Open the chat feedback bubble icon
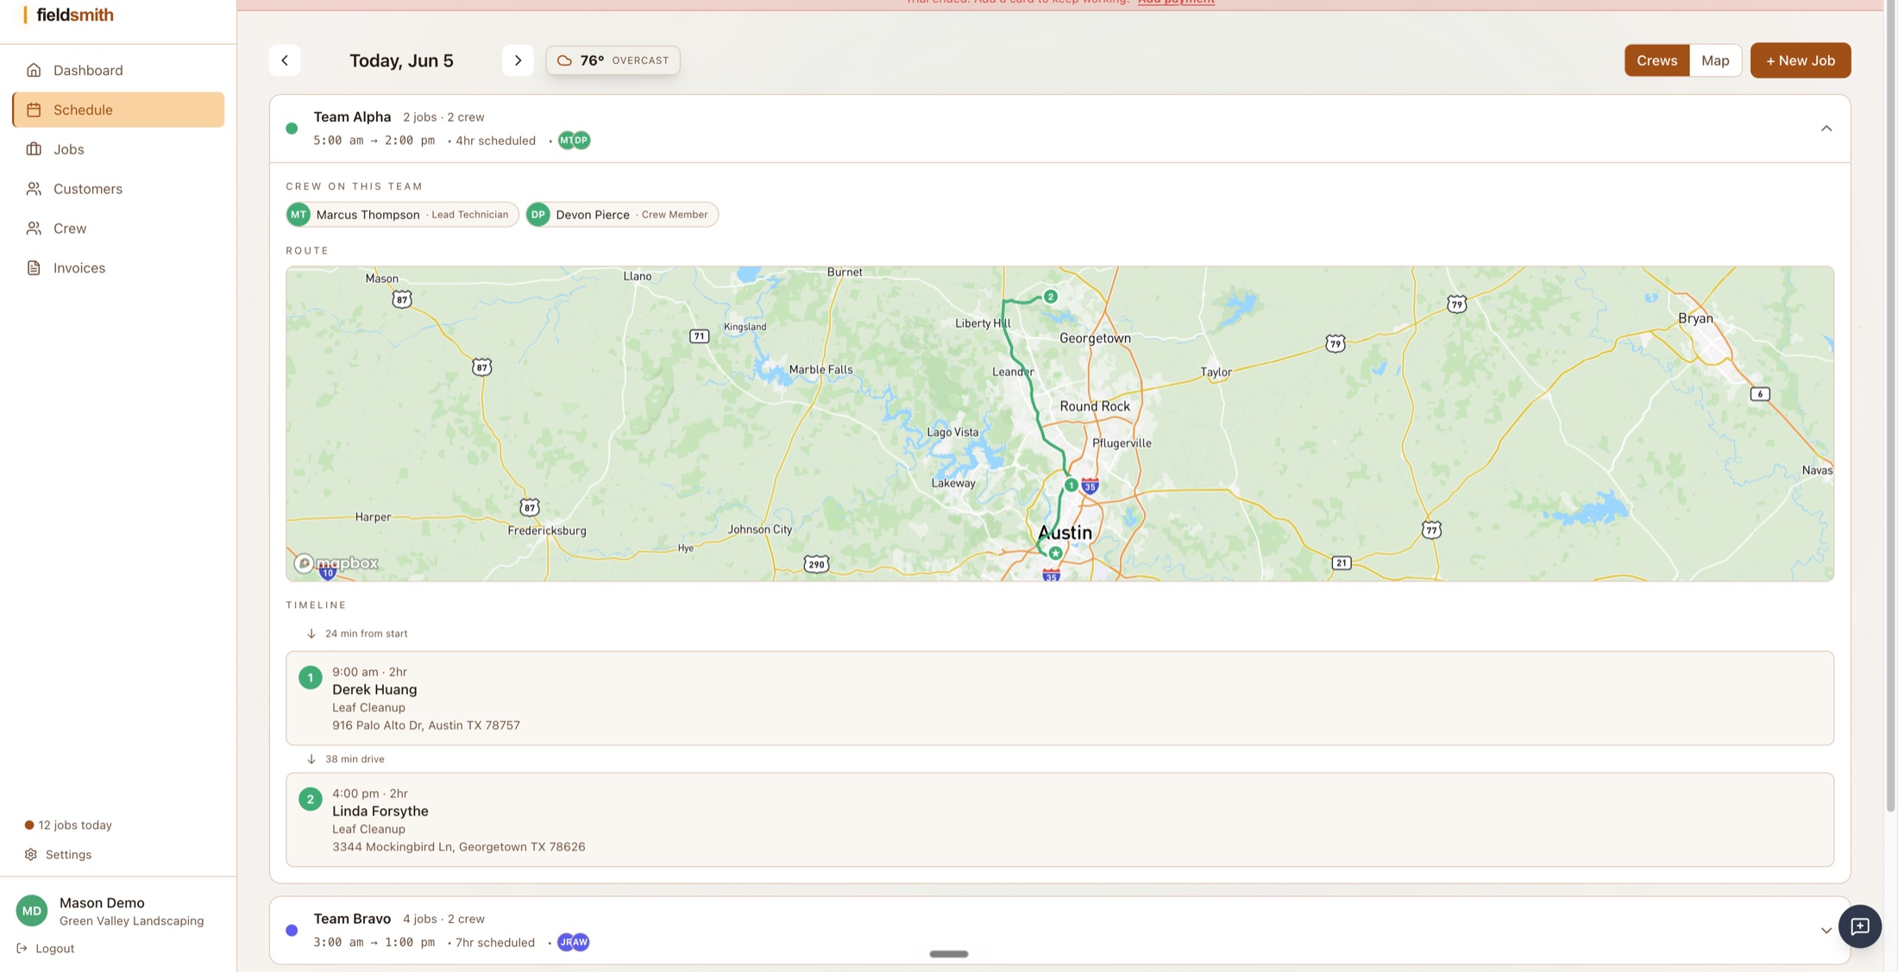The height and width of the screenshot is (972, 1898). (x=1860, y=926)
